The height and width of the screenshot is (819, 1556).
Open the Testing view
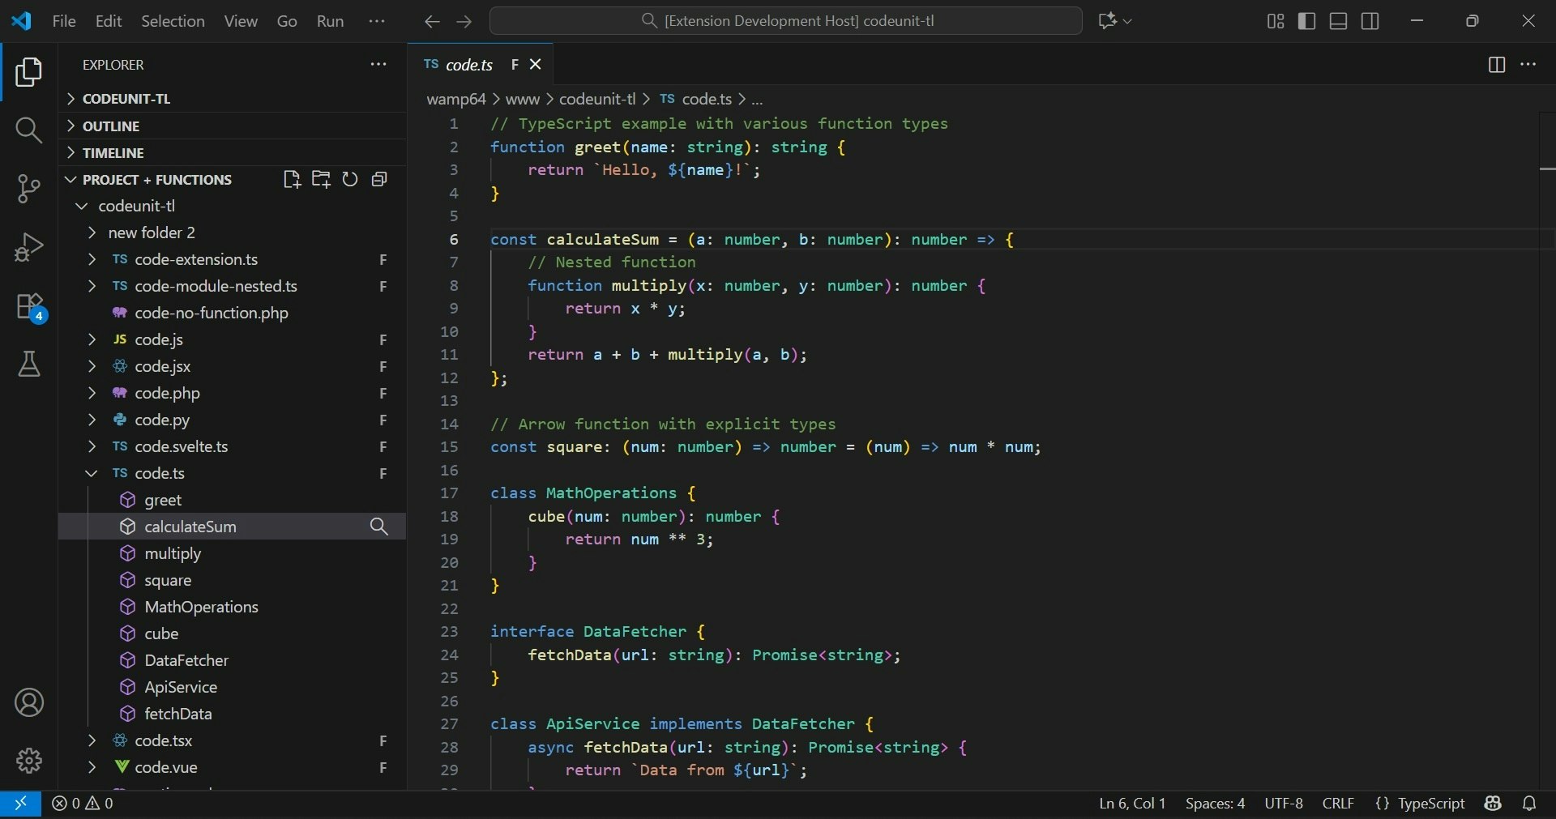29,365
